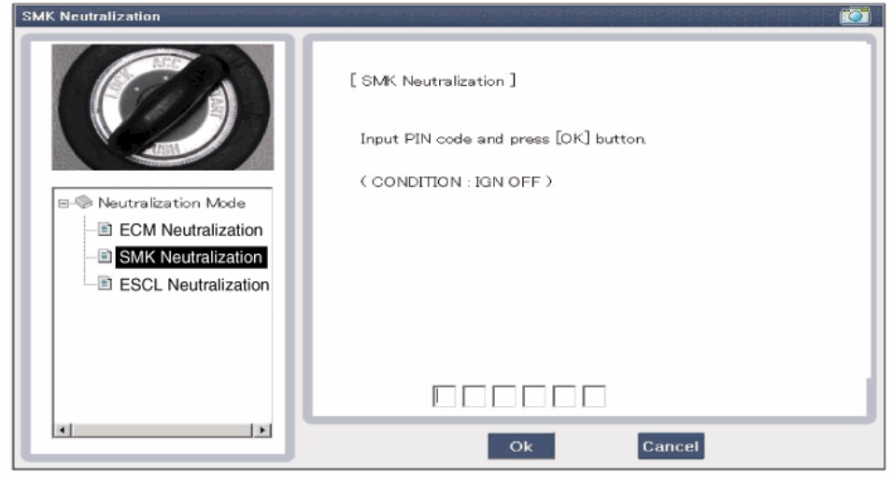This screenshot has height=477, width=892.
Task: Click the tree panel's scroll left arrow
Action: (x=63, y=431)
